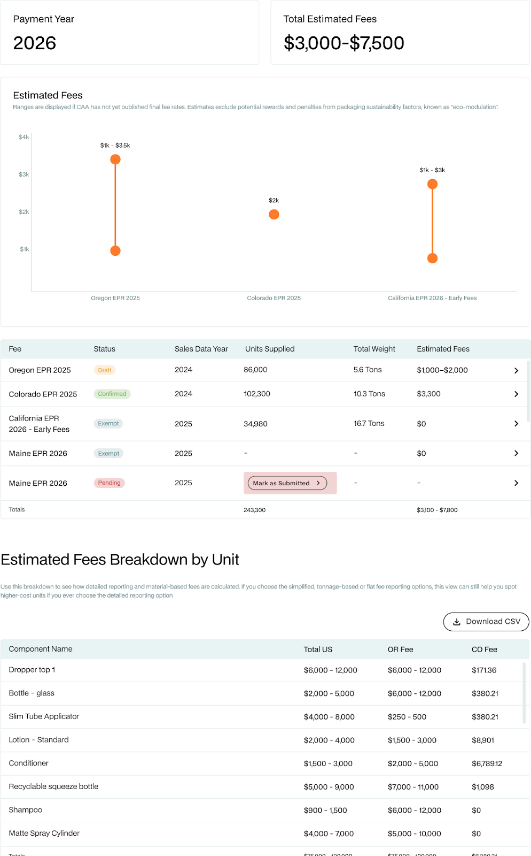Open California EPR 2026 Early Fees row chevron

(516, 424)
